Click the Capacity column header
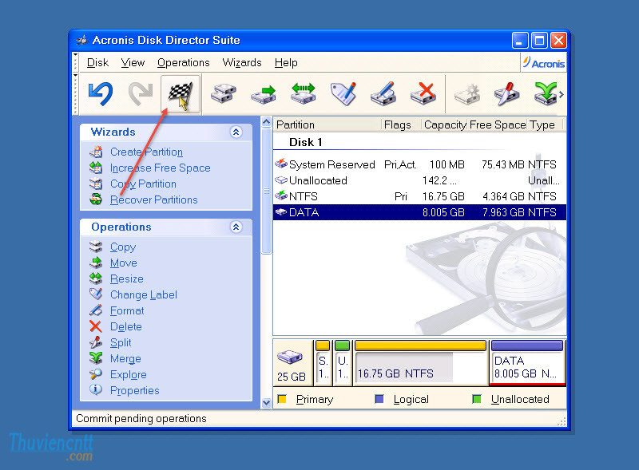The height and width of the screenshot is (470, 639). [x=445, y=124]
